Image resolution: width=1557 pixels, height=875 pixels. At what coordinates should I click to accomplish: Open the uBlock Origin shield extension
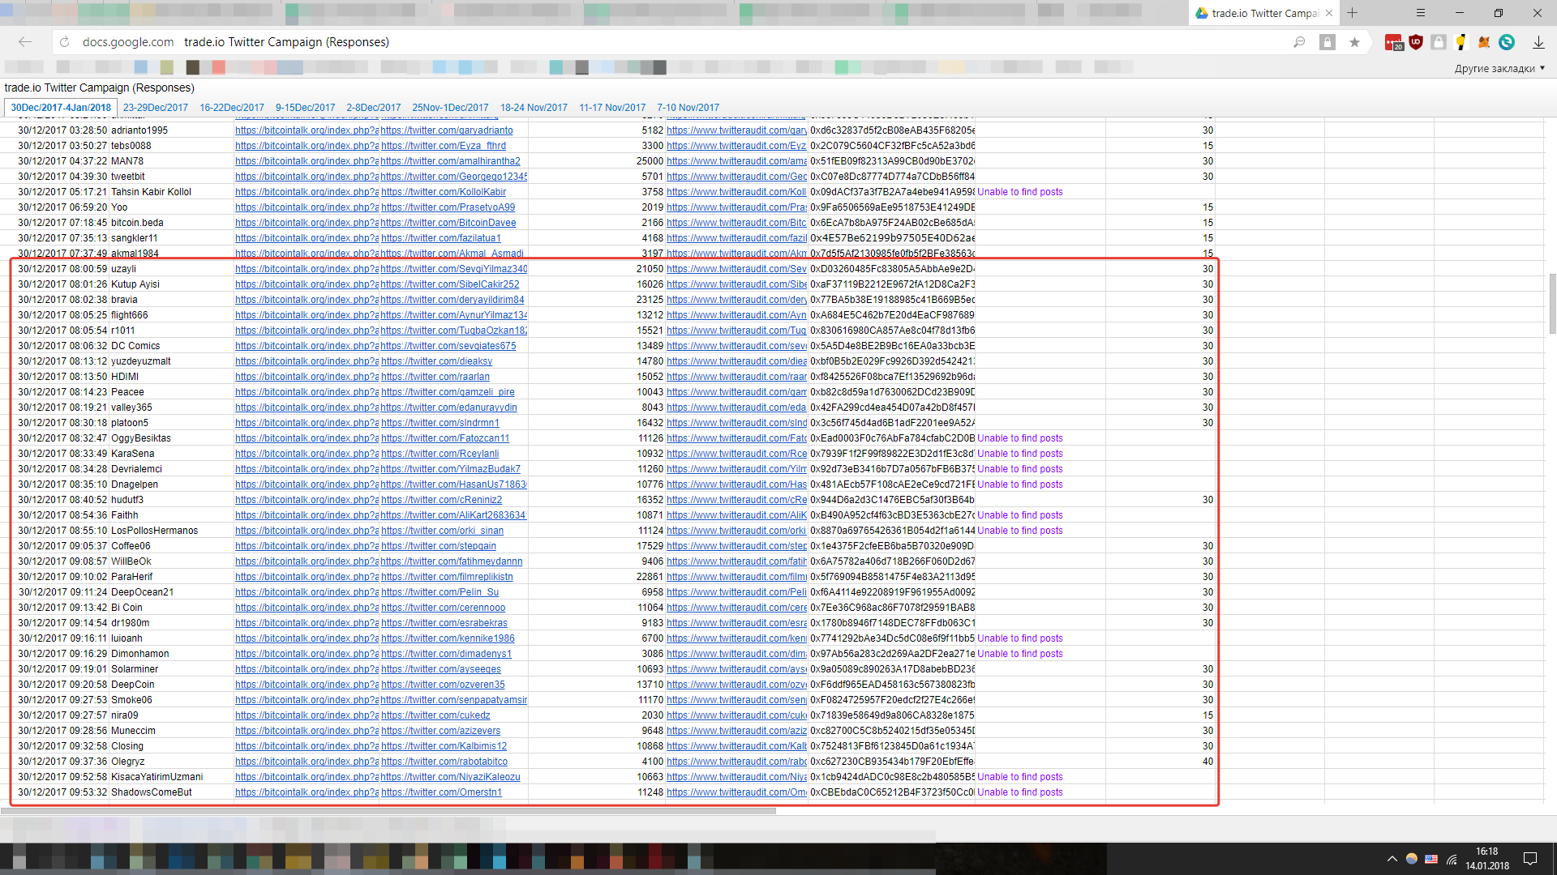tap(1416, 42)
